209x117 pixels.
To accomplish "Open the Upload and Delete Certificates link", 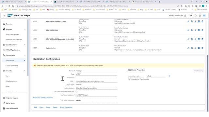I will [43, 97].
